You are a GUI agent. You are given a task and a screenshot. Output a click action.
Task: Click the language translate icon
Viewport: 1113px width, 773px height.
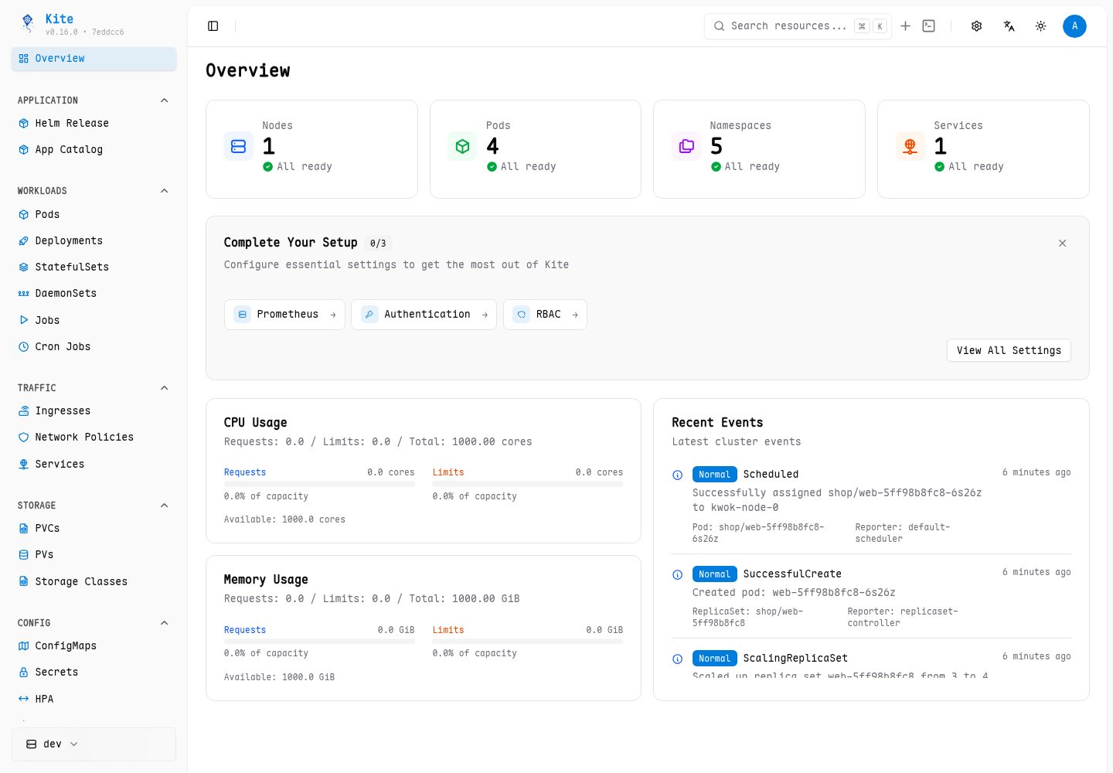click(x=1009, y=26)
